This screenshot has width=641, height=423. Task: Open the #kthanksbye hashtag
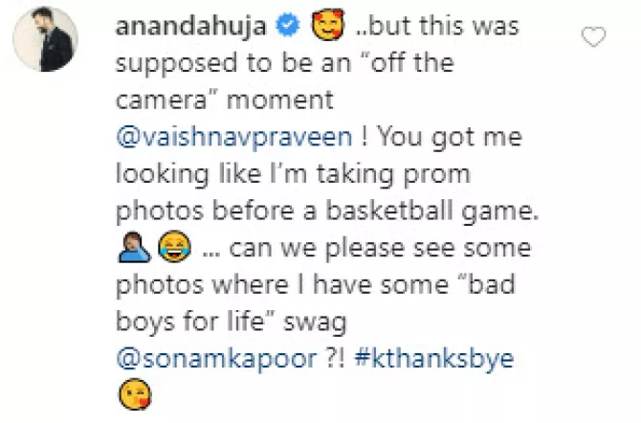434,358
